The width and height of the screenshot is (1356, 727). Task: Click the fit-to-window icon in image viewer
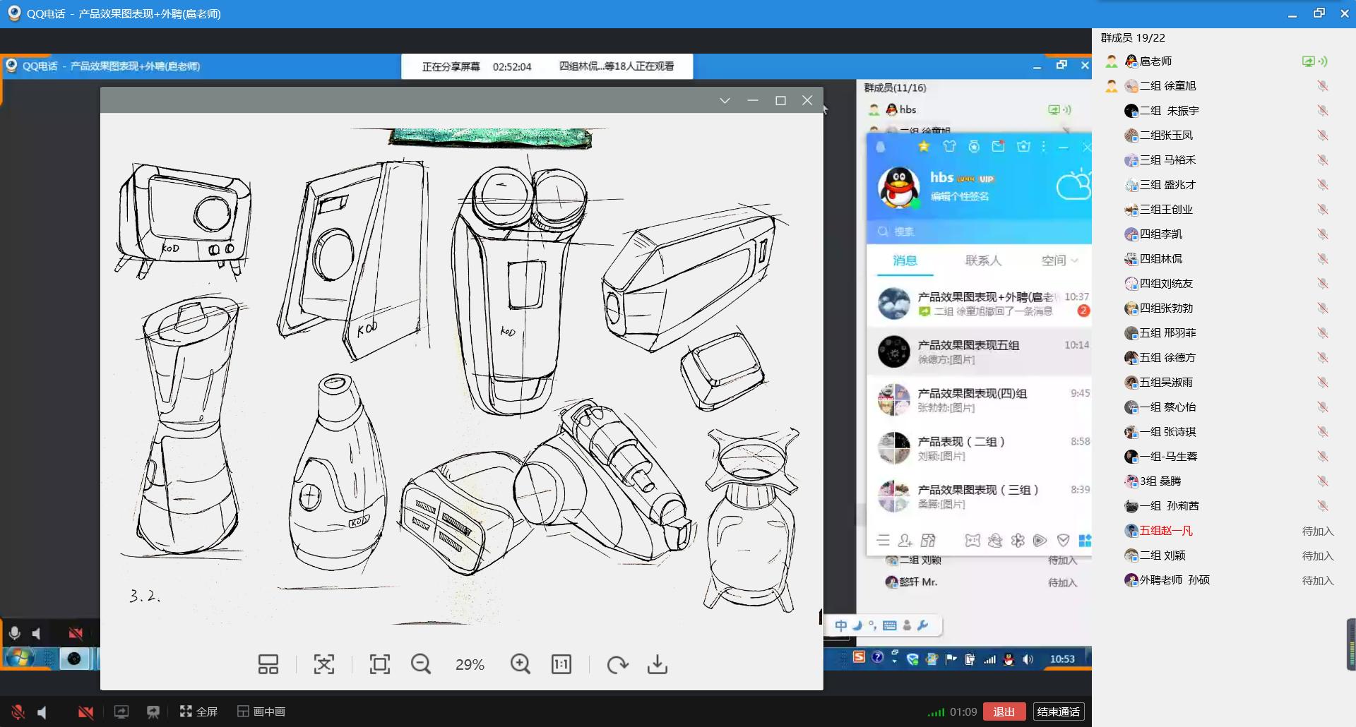click(380, 664)
